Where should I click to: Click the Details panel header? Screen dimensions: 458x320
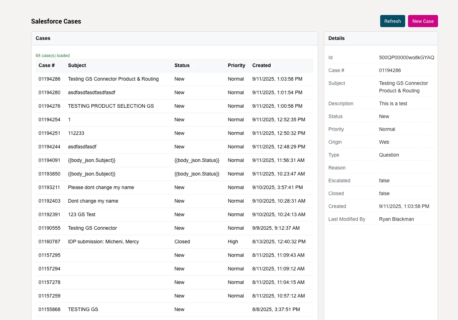tap(381, 39)
